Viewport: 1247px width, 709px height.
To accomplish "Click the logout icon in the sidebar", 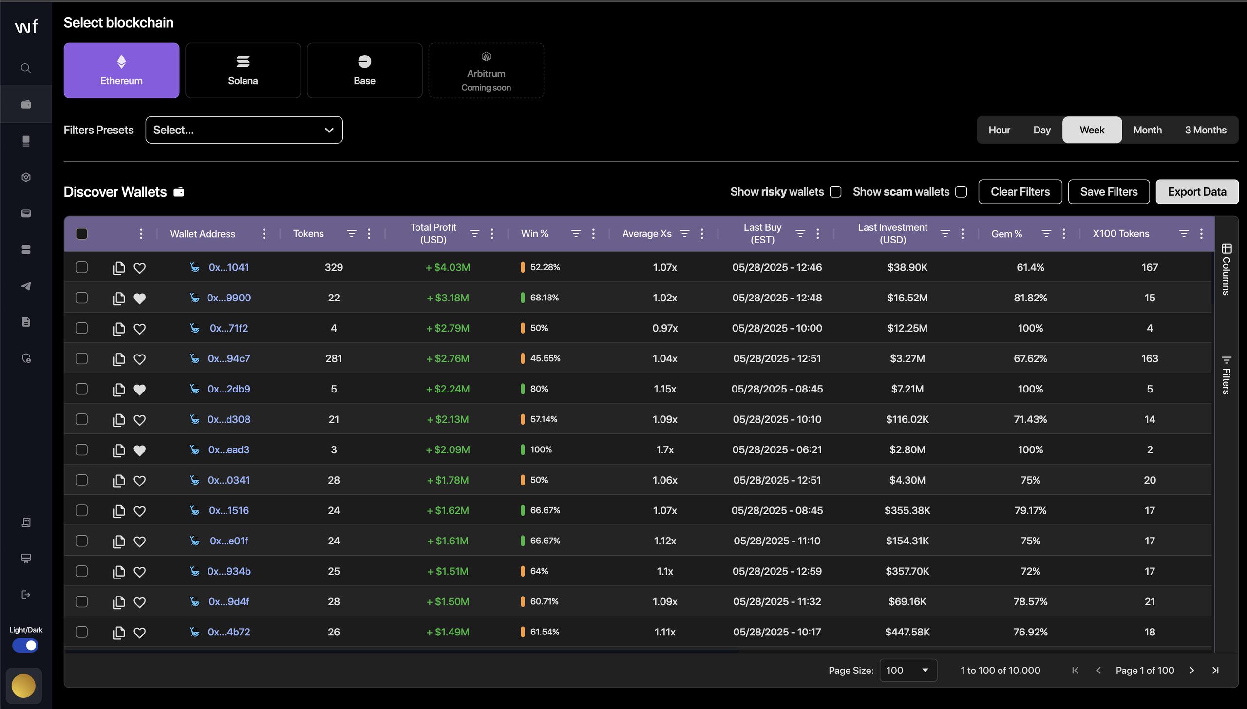I will [26, 595].
